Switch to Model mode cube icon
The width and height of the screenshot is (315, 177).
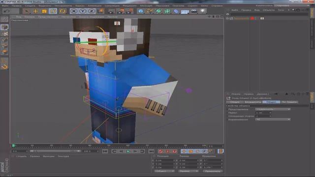[4, 27]
